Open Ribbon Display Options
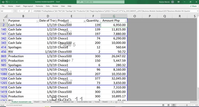Viewport: 199px width, 107px height. [x=178, y=2]
